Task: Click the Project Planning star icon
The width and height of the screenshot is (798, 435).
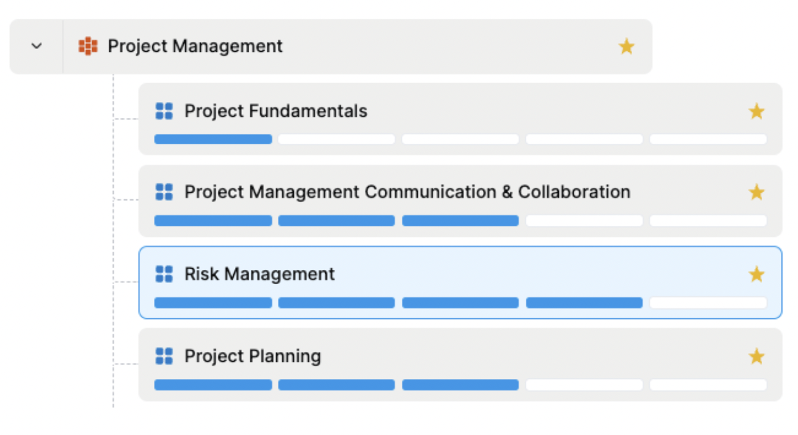Action: pos(757,356)
